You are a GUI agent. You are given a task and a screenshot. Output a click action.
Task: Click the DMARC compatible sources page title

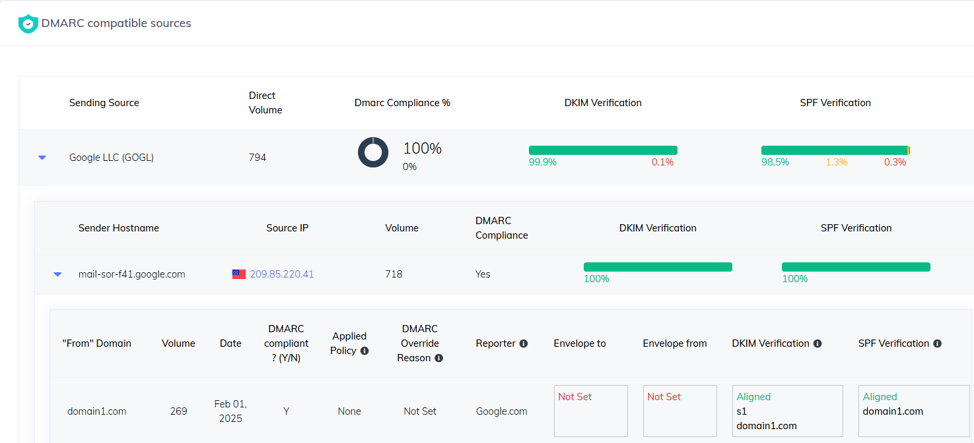click(116, 24)
